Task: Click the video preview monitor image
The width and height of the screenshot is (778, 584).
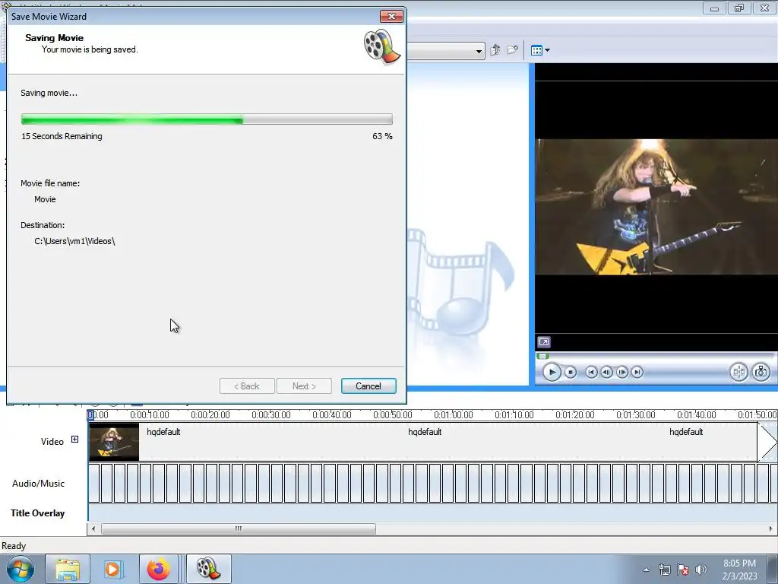Action: pyautogui.click(x=656, y=207)
